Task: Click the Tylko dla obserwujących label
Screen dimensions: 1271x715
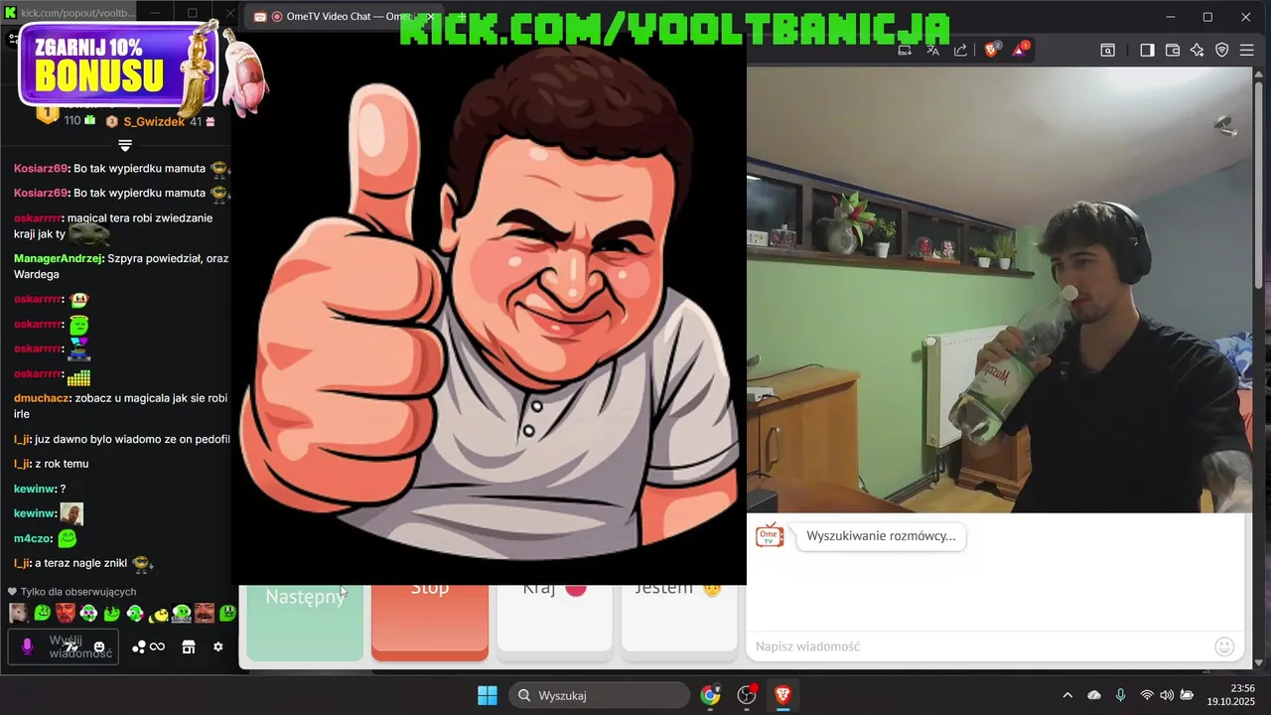Action: pos(78,592)
